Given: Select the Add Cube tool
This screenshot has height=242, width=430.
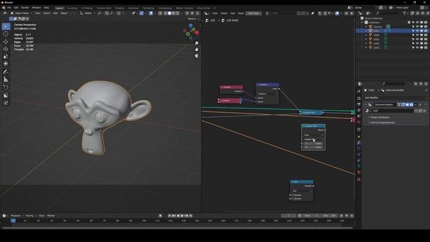Looking at the screenshot, I should pos(6,88).
